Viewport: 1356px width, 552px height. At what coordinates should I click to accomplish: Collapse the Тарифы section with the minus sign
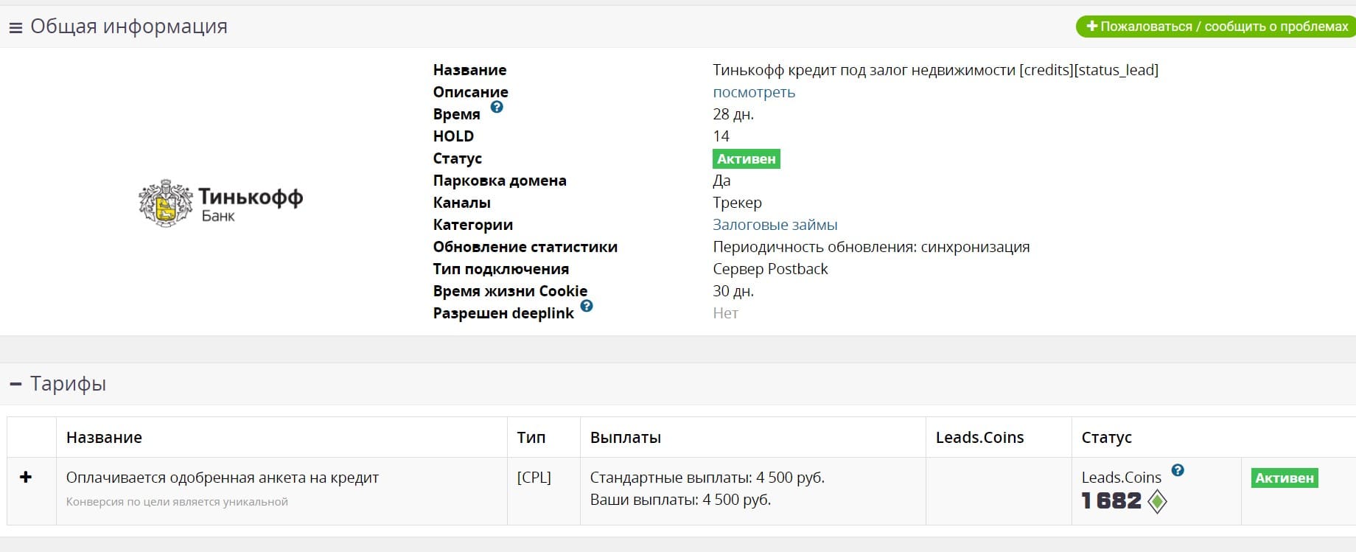(15, 384)
